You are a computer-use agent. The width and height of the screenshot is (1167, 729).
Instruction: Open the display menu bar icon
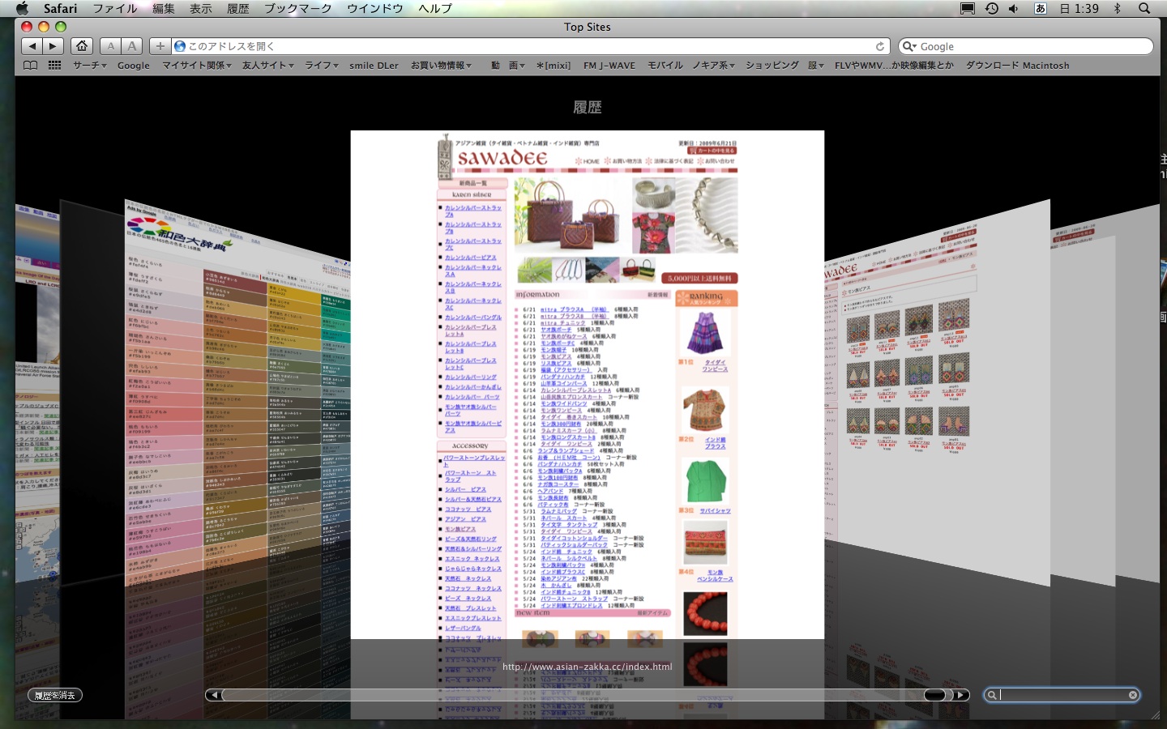pyautogui.click(x=968, y=8)
